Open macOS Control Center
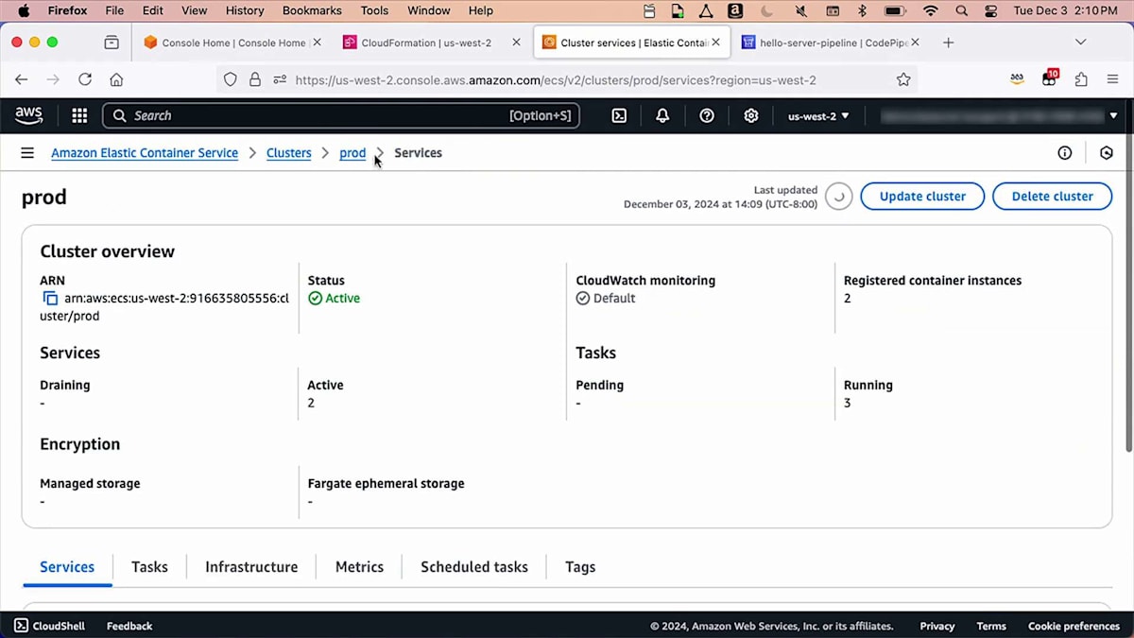This screenshot has height=638, width=1134. [x=990, y=11]
